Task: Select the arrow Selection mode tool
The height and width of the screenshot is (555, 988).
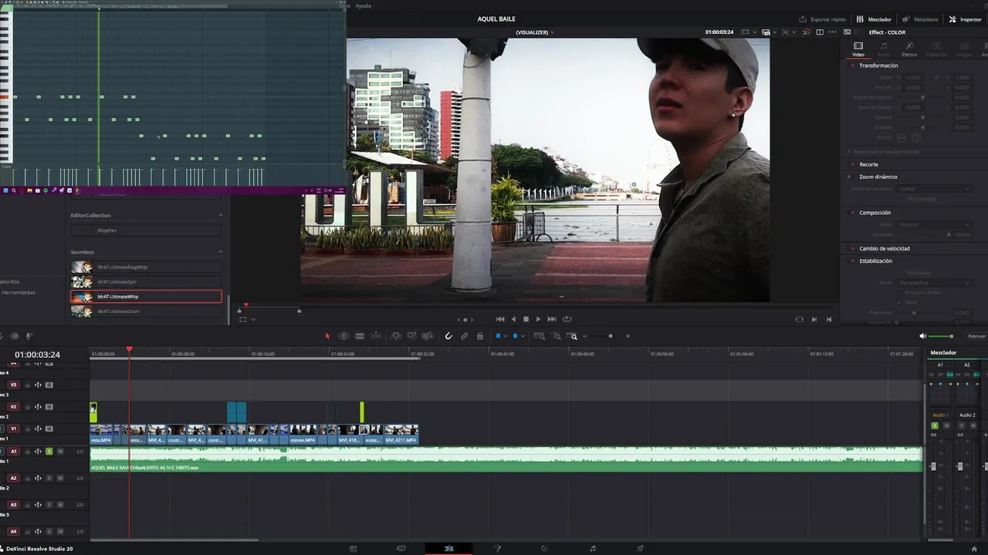Action: pyautogui.click(x=327, y=336)
